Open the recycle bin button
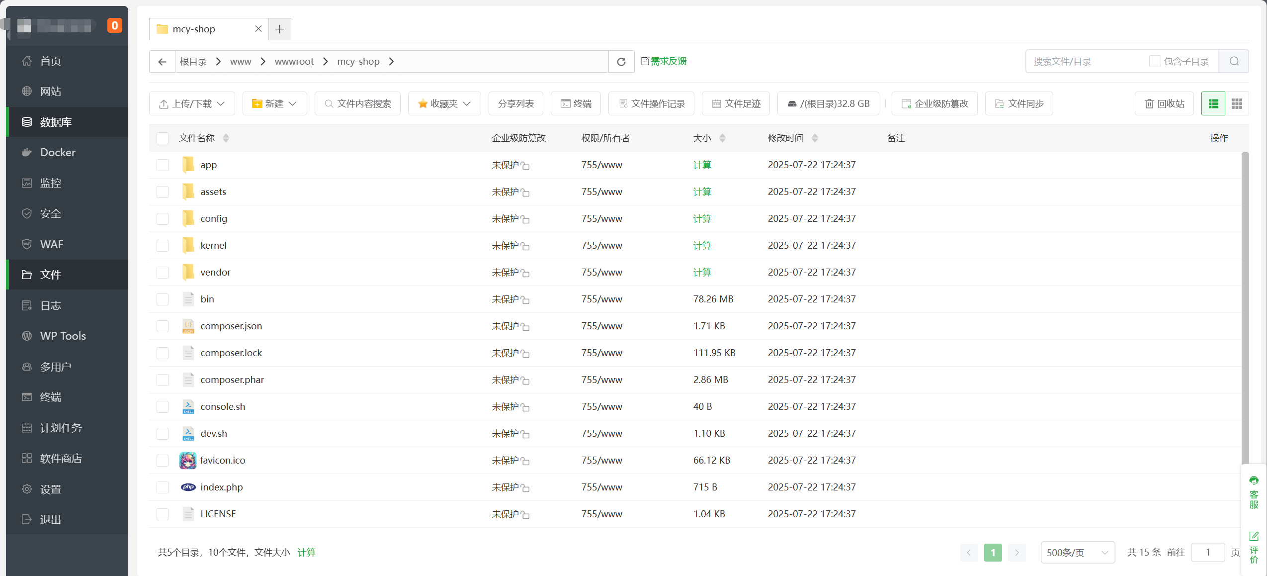 point(1164,103)
